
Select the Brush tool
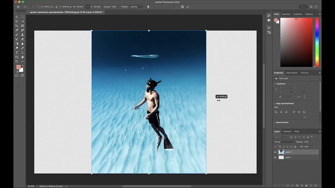[17, 34]
